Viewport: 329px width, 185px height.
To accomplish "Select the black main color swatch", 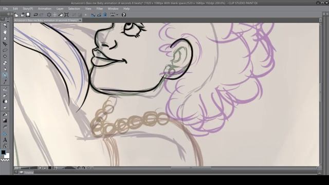I will click(3, 153).
